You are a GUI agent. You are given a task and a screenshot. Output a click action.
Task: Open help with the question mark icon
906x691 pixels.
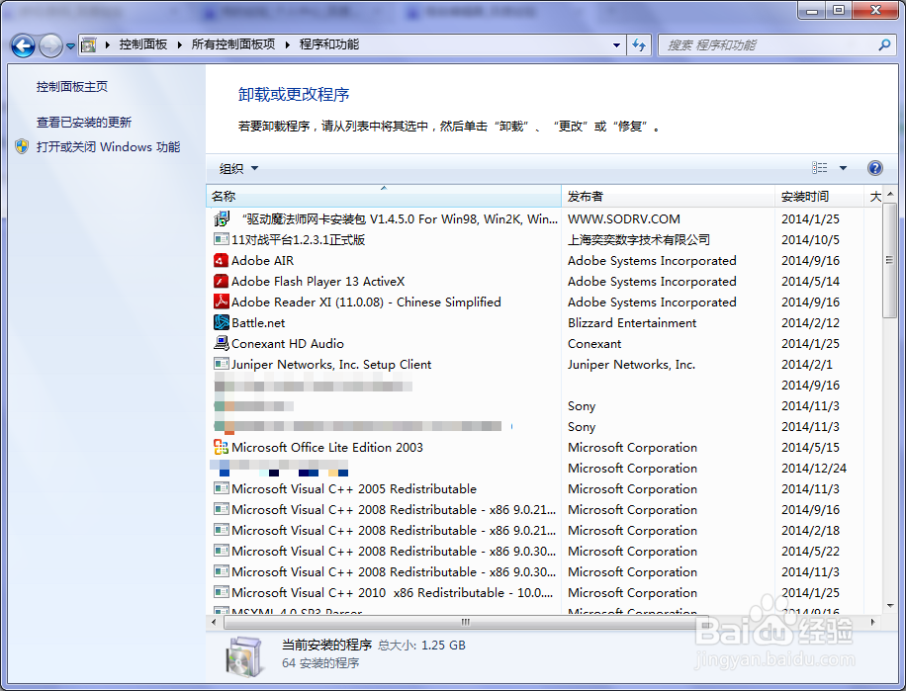(x=874, y=168)
